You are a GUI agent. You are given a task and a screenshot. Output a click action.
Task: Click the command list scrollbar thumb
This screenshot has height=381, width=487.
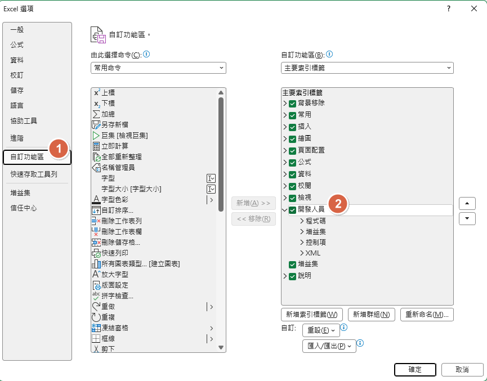(x=221, y=154)
